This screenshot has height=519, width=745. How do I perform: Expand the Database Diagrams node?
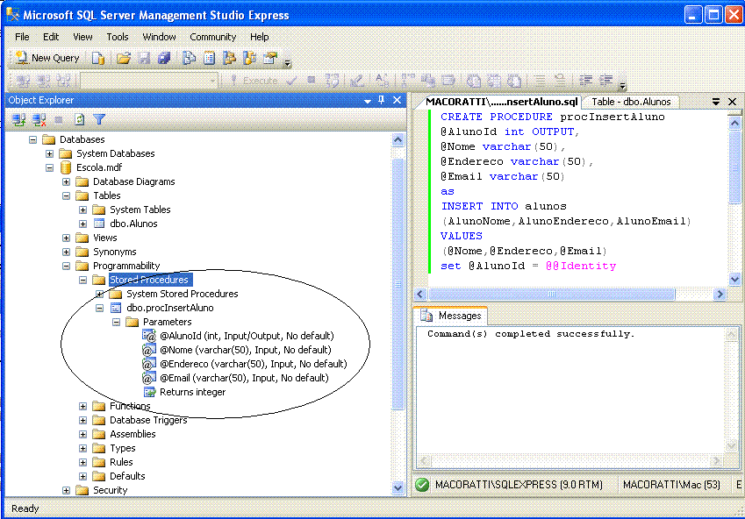[66, 181]
